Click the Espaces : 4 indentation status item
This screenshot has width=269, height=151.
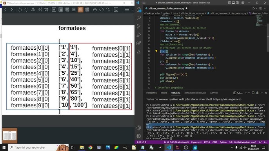196,142
